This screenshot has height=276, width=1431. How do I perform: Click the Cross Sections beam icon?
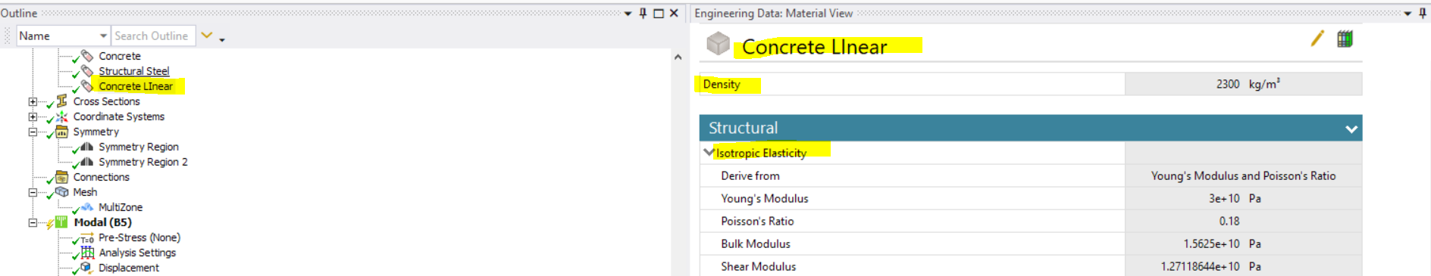pyautogui.click(x=62, y=101)
